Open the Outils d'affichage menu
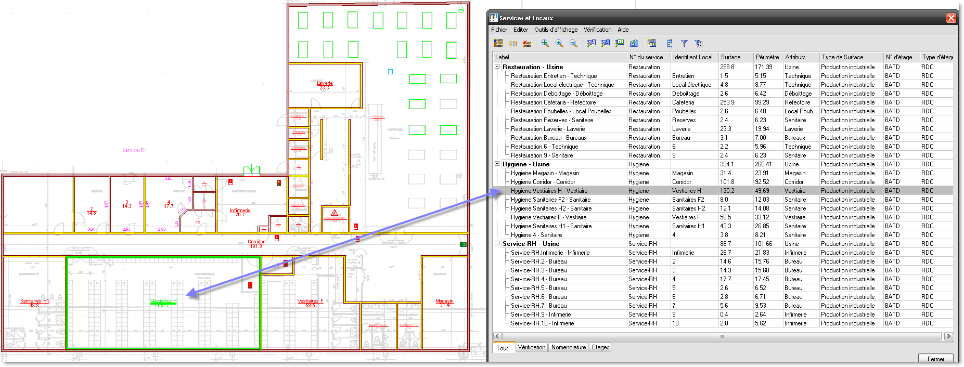 click(556, 30)
